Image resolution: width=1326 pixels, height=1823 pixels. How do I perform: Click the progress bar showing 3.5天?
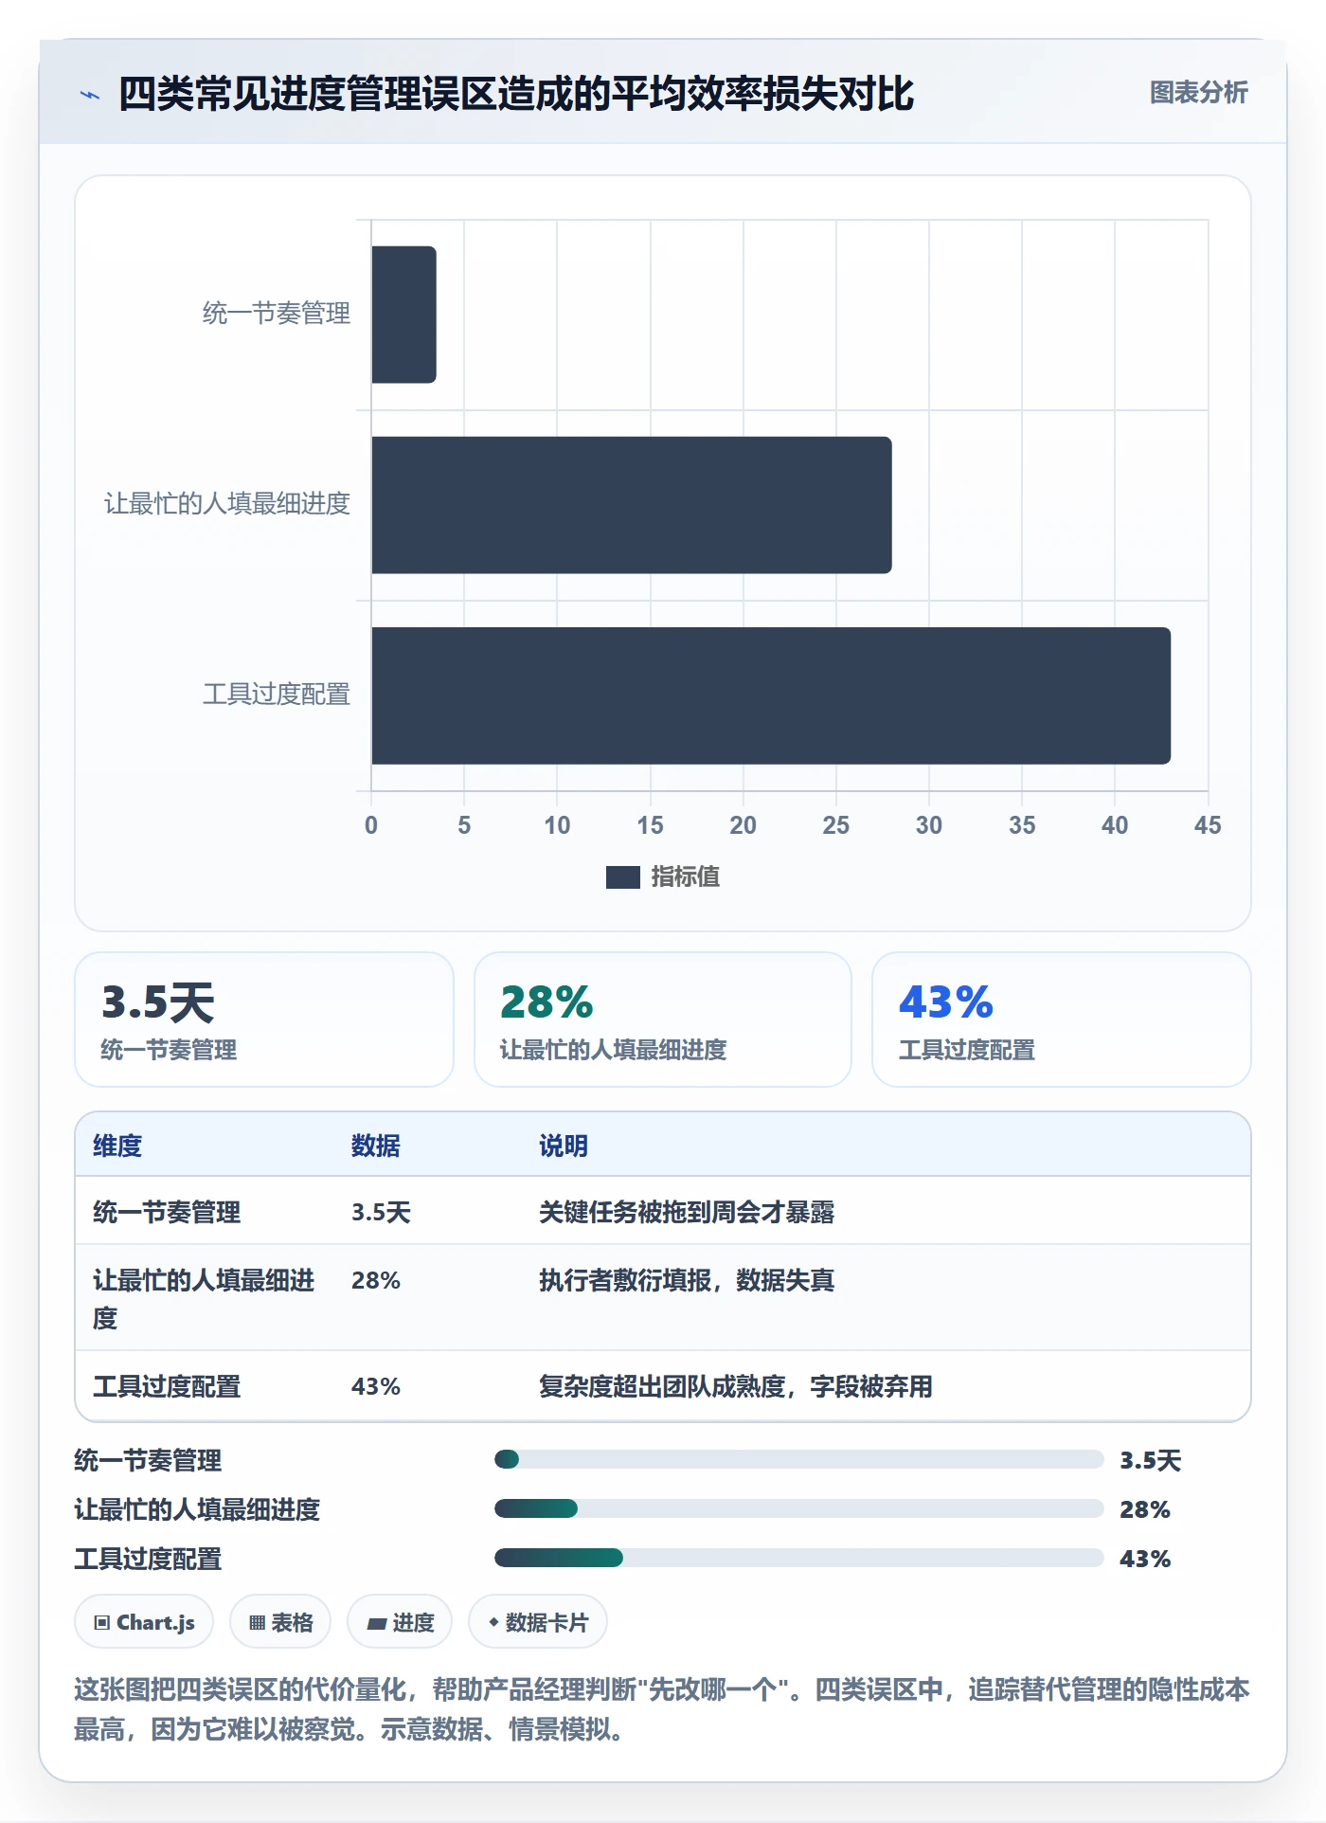click(799, 1459)
